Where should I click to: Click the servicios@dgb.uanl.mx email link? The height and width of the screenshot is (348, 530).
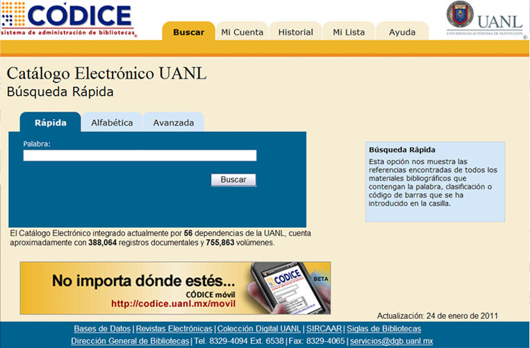point(391,341)
